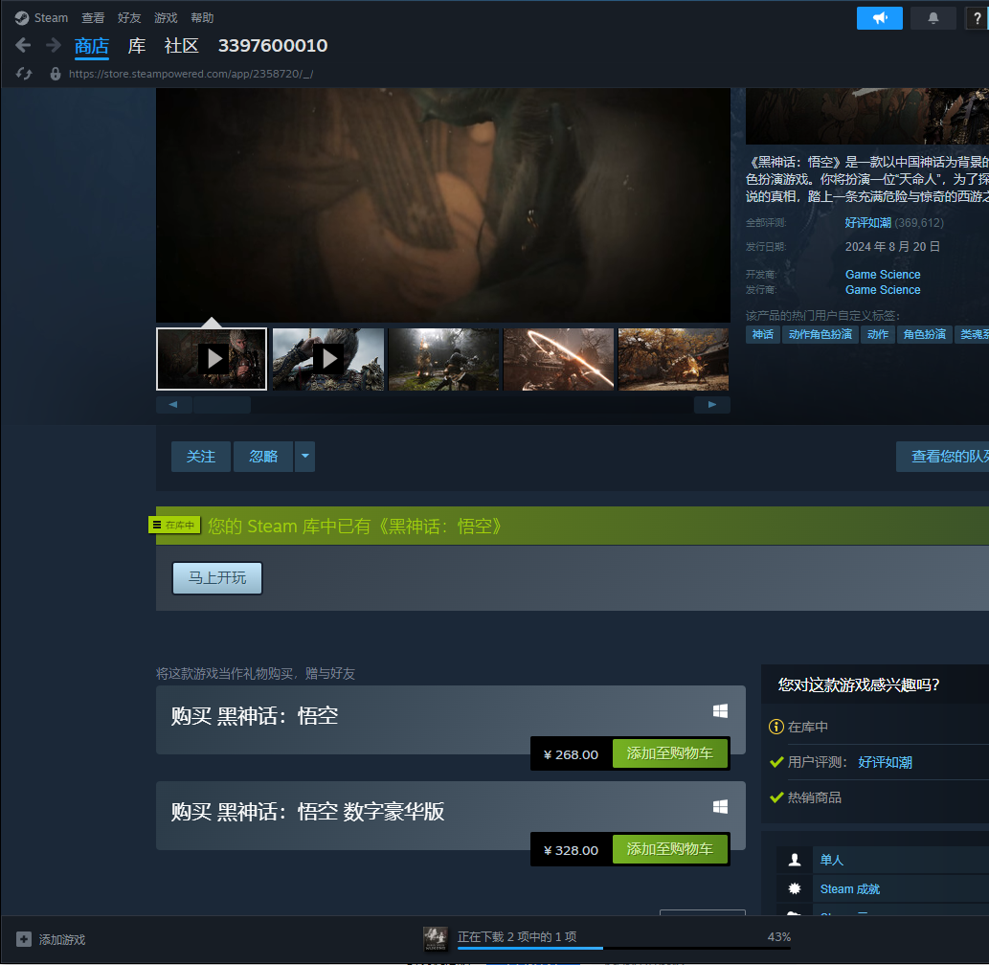Click the downloading game icon in status bar
Image resolution: width=989 pixels, height=965 pixels.
436,939
